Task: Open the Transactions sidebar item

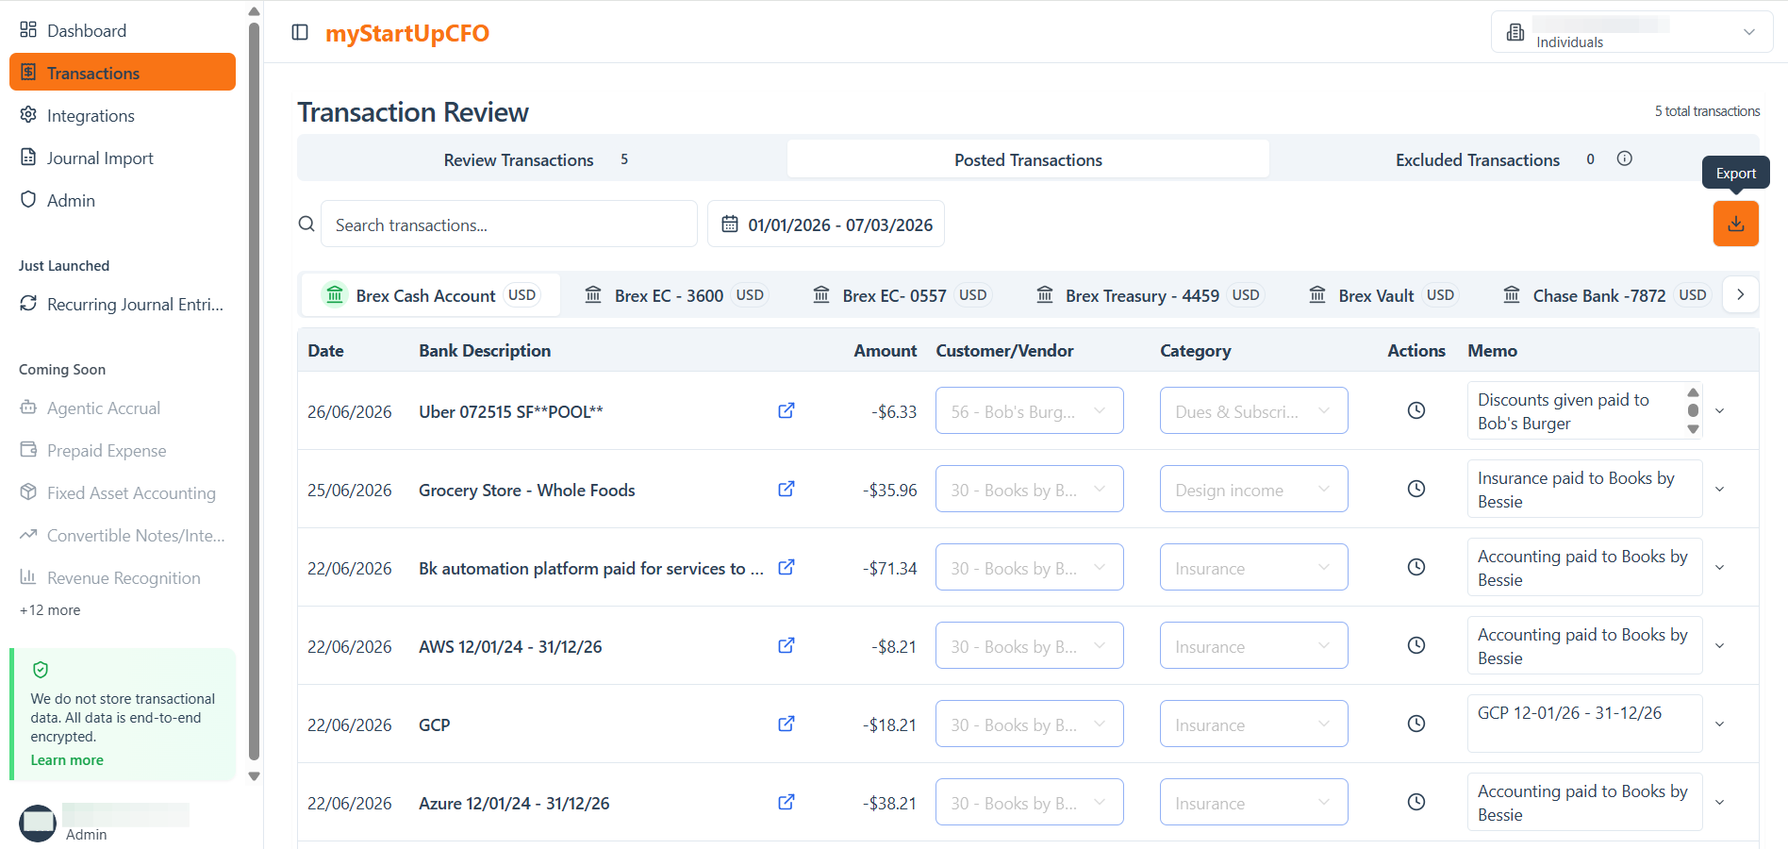Action: click(x=123, y=72)
